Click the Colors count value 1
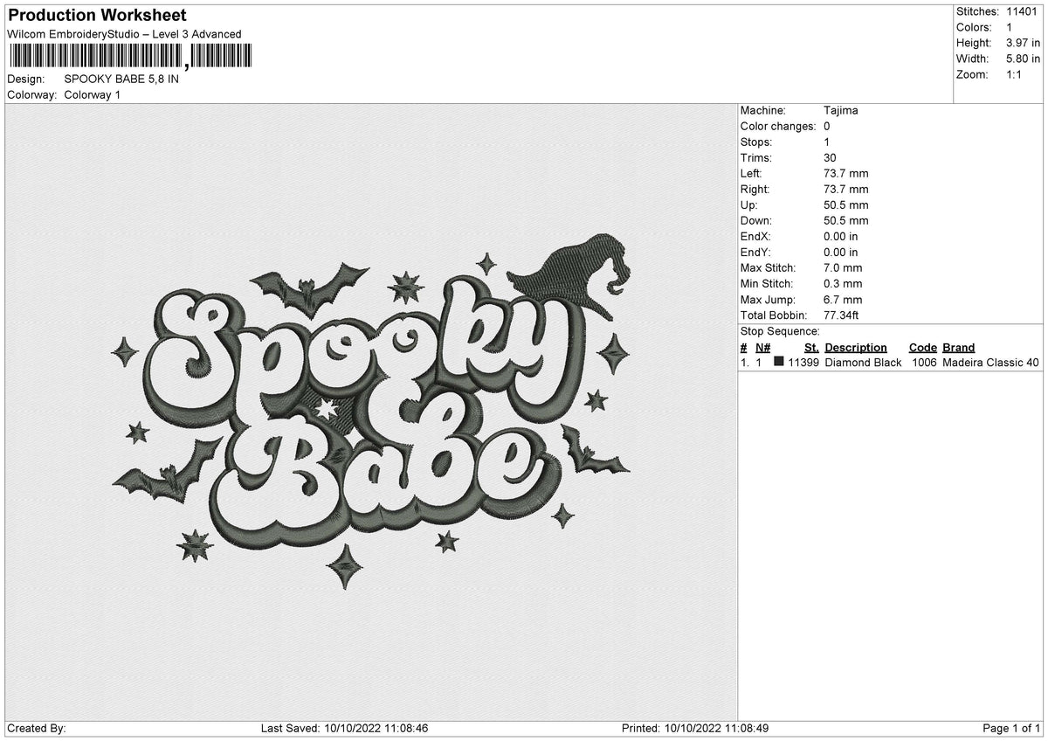 pyautogui.click(x=1010, y=27)
